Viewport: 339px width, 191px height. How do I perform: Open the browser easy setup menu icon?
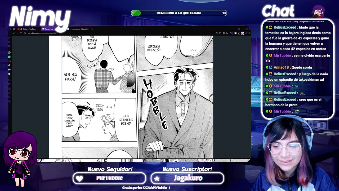249,33
